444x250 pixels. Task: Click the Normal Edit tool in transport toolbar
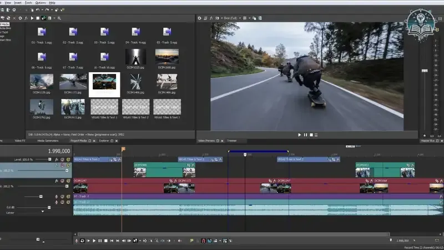135,241
